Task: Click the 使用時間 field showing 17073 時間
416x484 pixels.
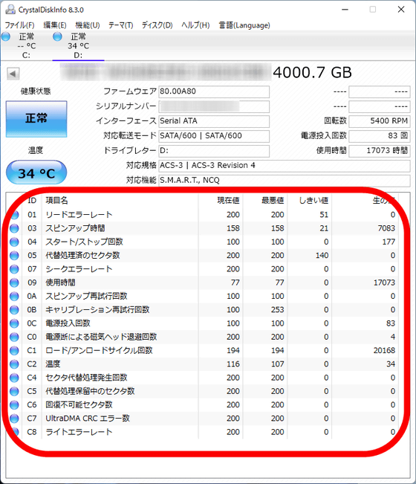Action: [380, 151]
